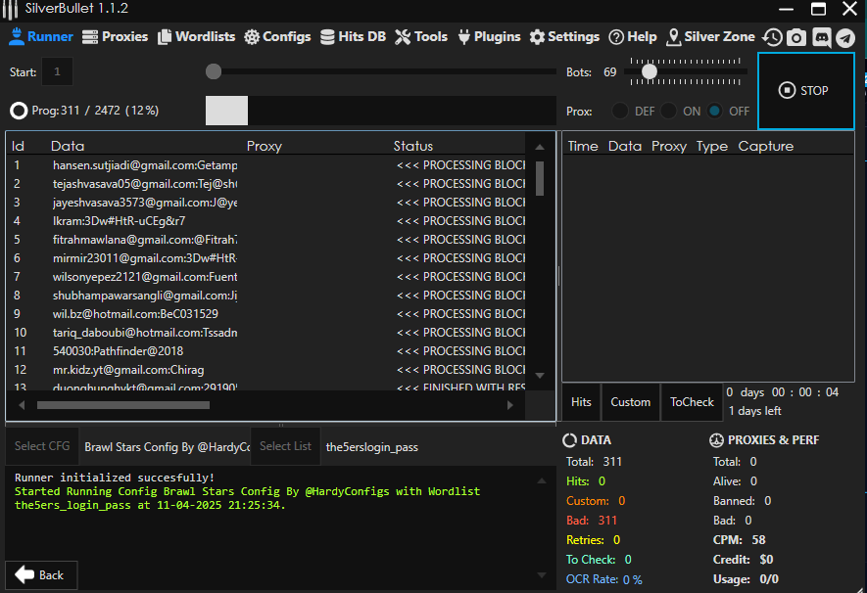
Task: Open the Plugins section
Action: coord(487,36)
